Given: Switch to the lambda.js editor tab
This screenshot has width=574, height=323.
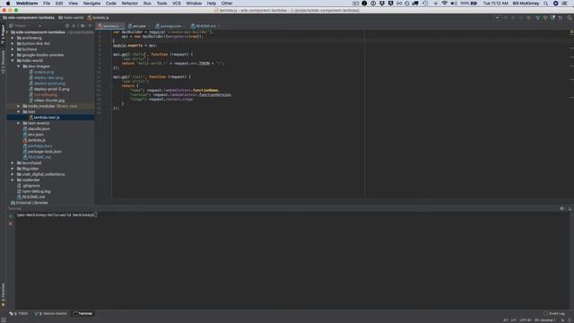Looking at the screenshot, I should coord(110,26).
